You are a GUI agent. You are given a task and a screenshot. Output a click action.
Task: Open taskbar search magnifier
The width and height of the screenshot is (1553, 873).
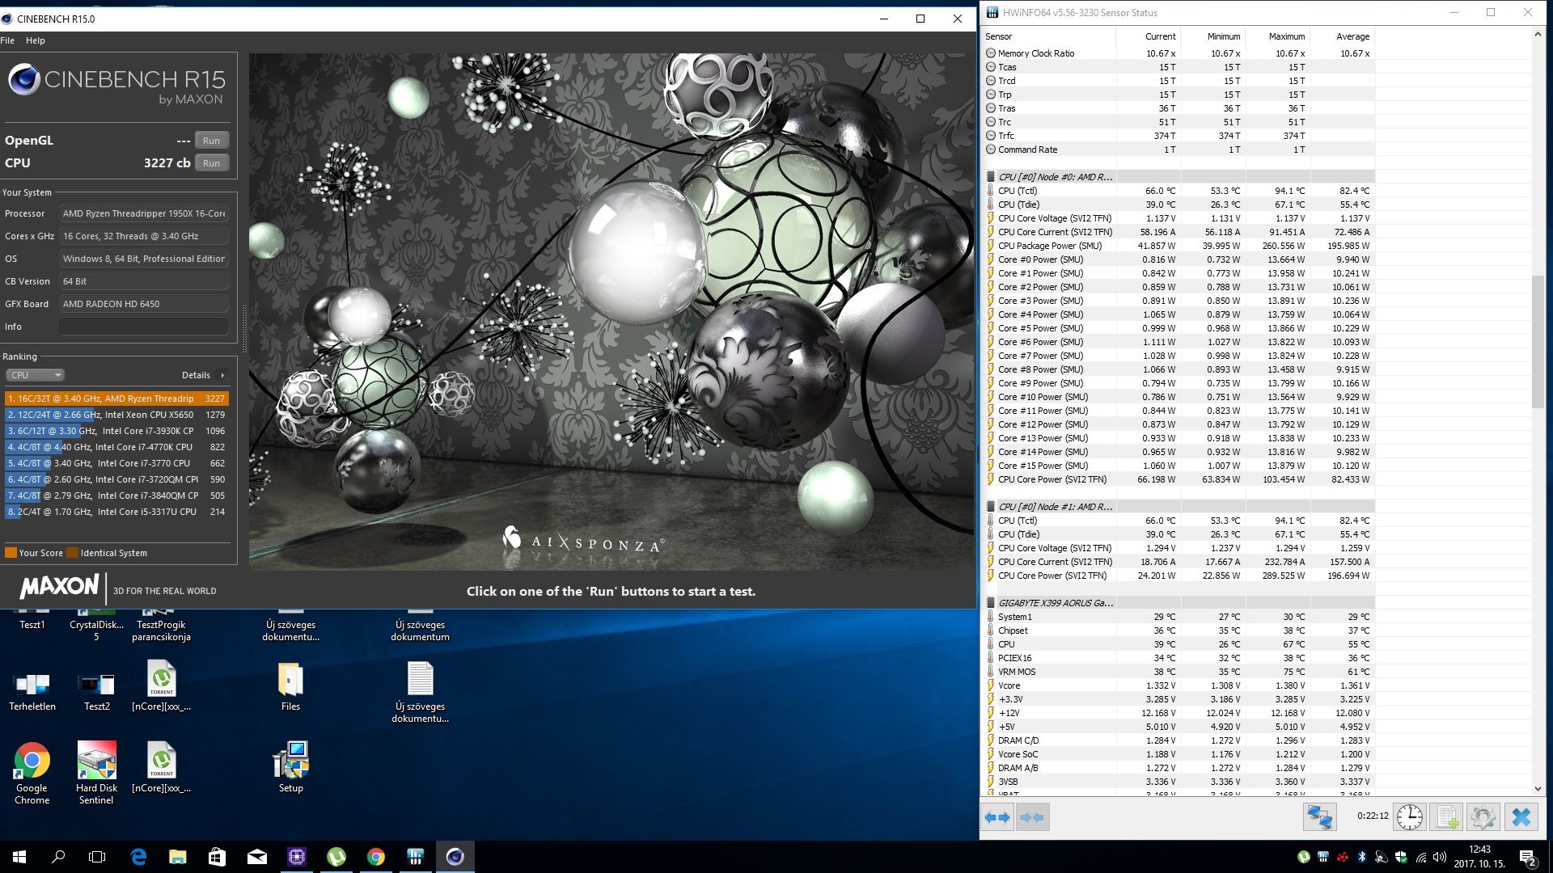(x=58, y=857)
